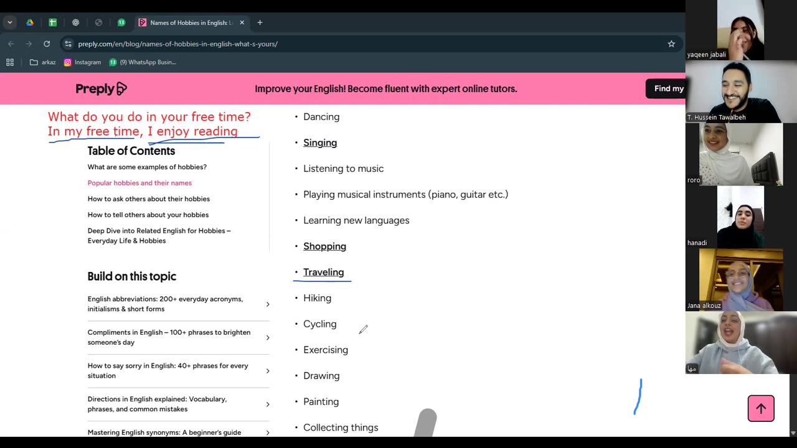Go back to the previous page
The image size is (797, 448).
point(11,44)
